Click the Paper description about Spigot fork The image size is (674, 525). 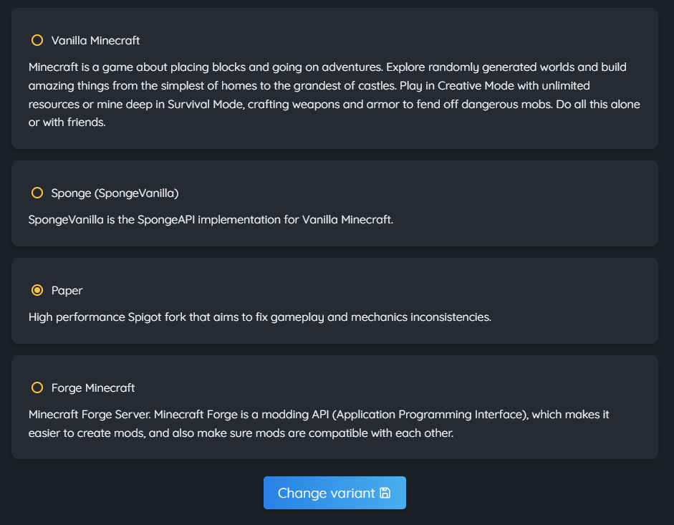(x=260, y=317)
